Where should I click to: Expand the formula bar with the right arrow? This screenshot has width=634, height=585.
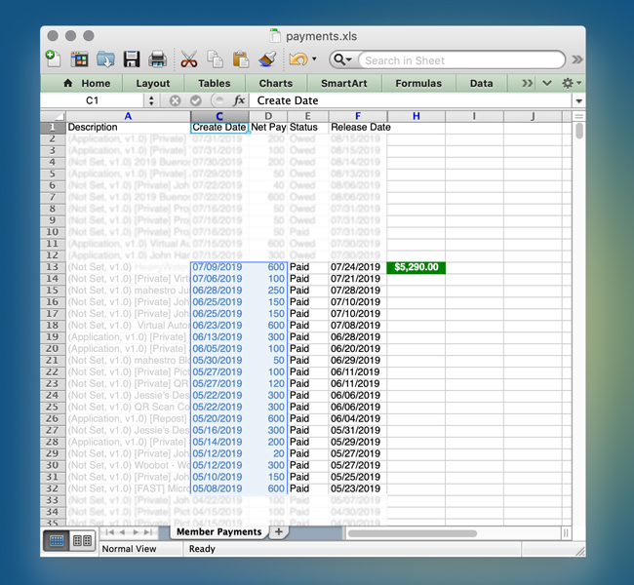[578, 100]
